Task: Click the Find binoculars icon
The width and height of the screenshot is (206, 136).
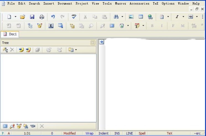Action: point(116,17)
